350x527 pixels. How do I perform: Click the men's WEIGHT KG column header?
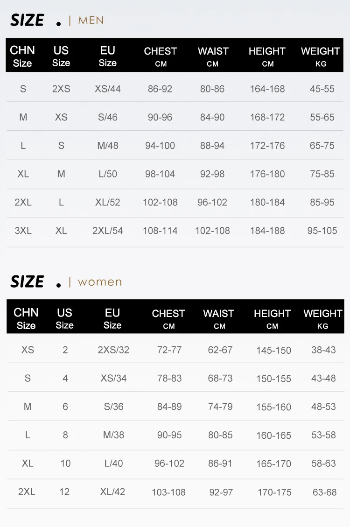[x=320, y=56]
